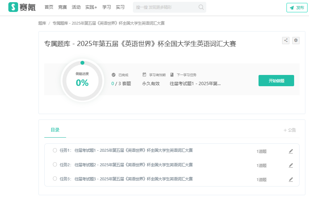309x197 pixels.
Task: Select the radio circle for 任务1
Action: point(55,150)
